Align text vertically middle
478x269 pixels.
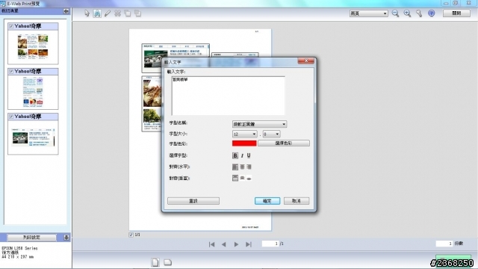(242, 178)
